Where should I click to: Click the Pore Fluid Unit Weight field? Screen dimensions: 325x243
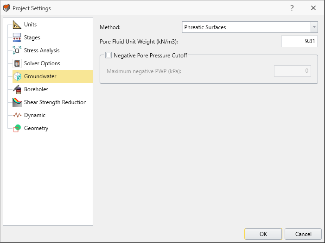(300, 41)
